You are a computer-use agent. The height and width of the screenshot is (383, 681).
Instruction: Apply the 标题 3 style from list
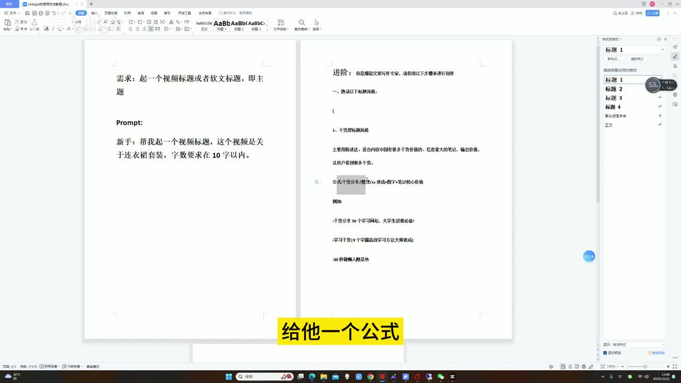point(613,98)
